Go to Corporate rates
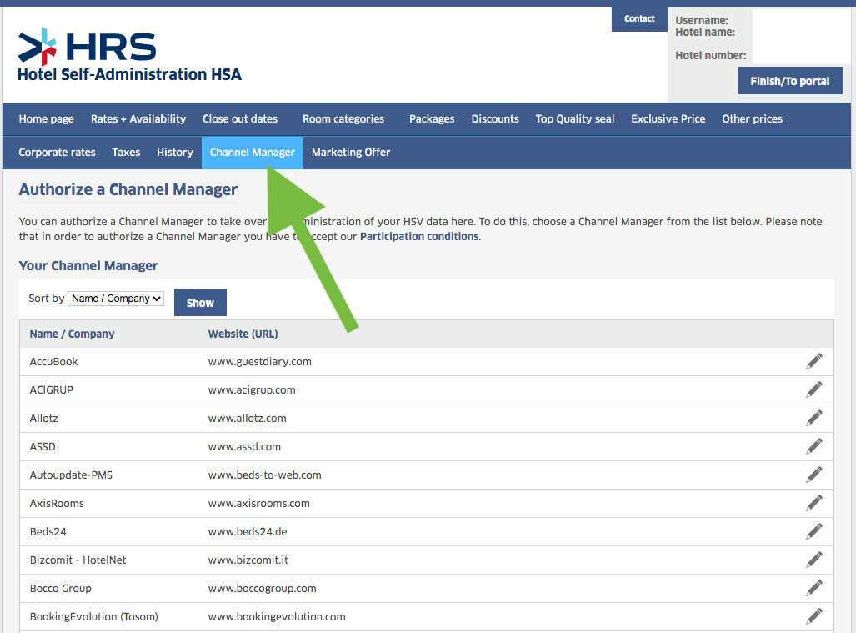The image size is (856, 633). tap(57, 153)
